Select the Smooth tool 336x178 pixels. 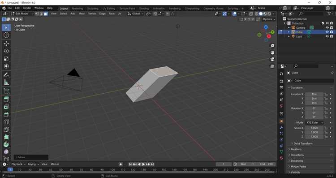tap(6, 152)
